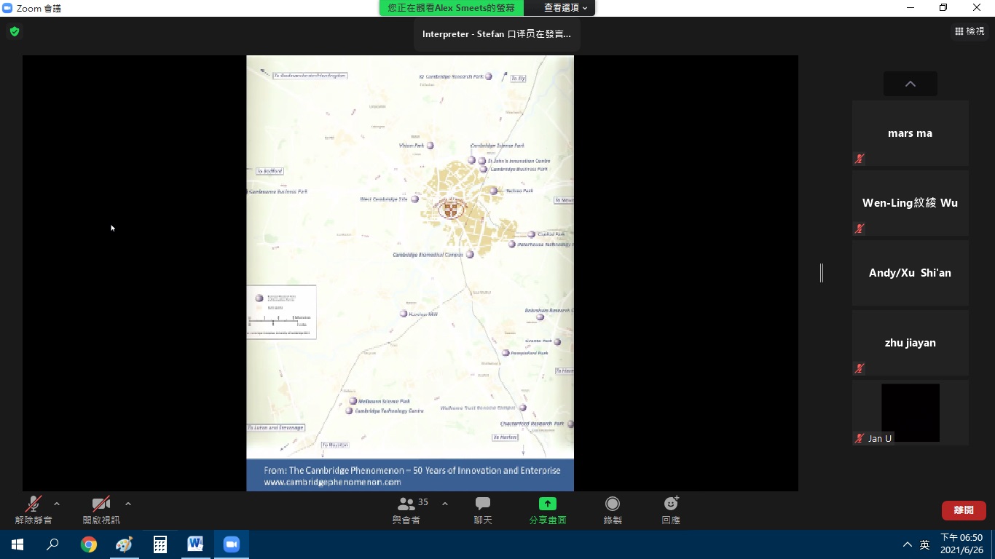Start recording with the record icon
This screenshot has height=559, width=995.
click(x=613, y=504)
